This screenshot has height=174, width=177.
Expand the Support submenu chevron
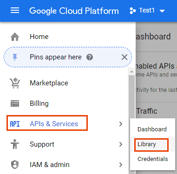(x=121, y=144)
